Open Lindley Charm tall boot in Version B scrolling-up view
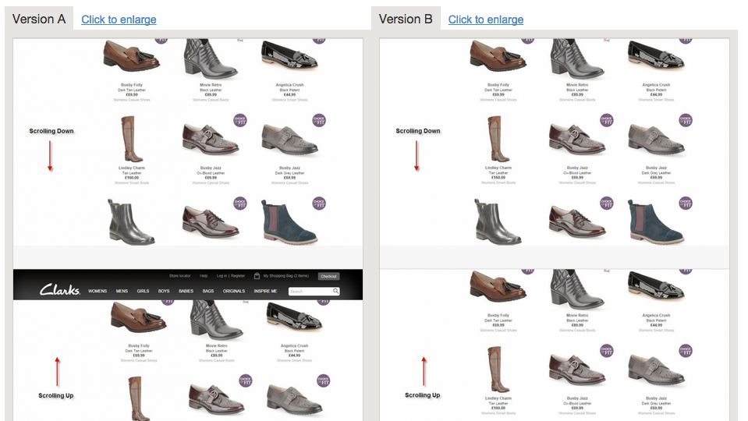 [x=498, y=370]
